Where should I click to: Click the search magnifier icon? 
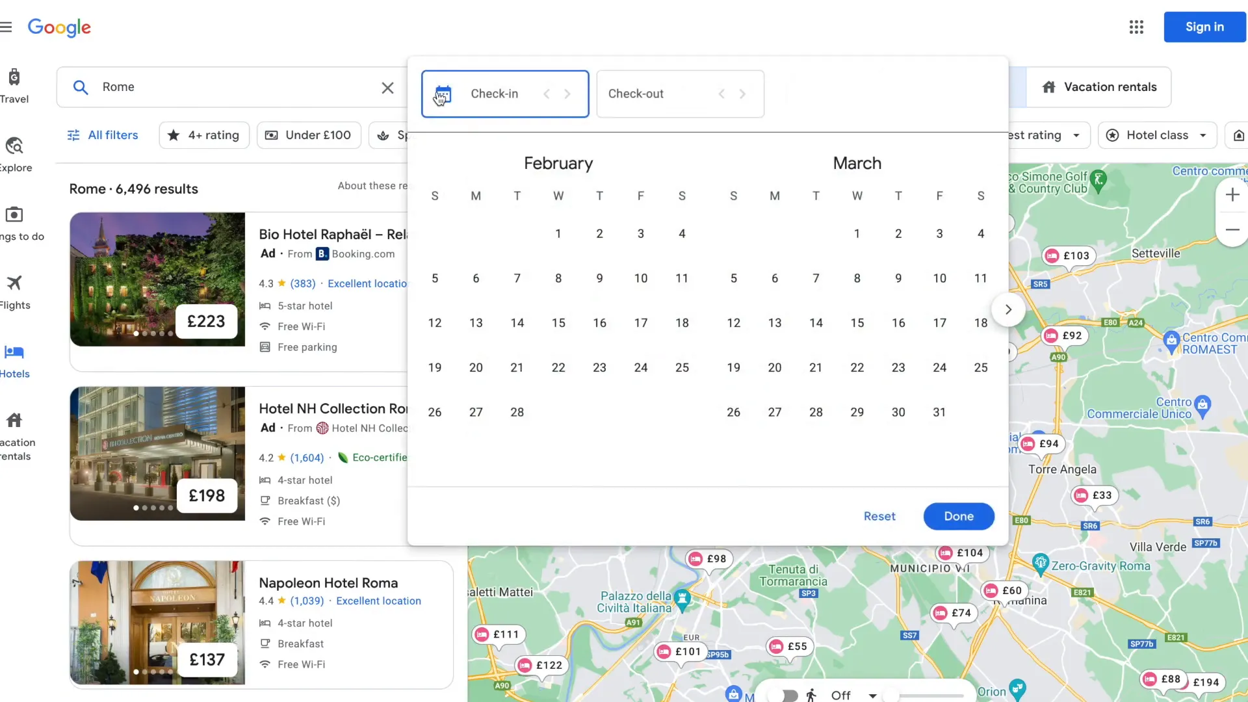coord(81,87)
